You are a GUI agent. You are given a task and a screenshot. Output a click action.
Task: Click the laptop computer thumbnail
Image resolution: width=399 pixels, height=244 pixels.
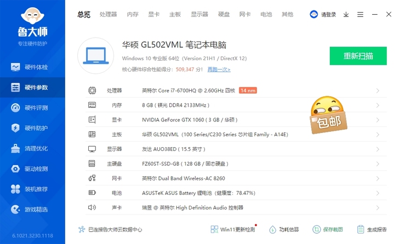pos(96,56)
